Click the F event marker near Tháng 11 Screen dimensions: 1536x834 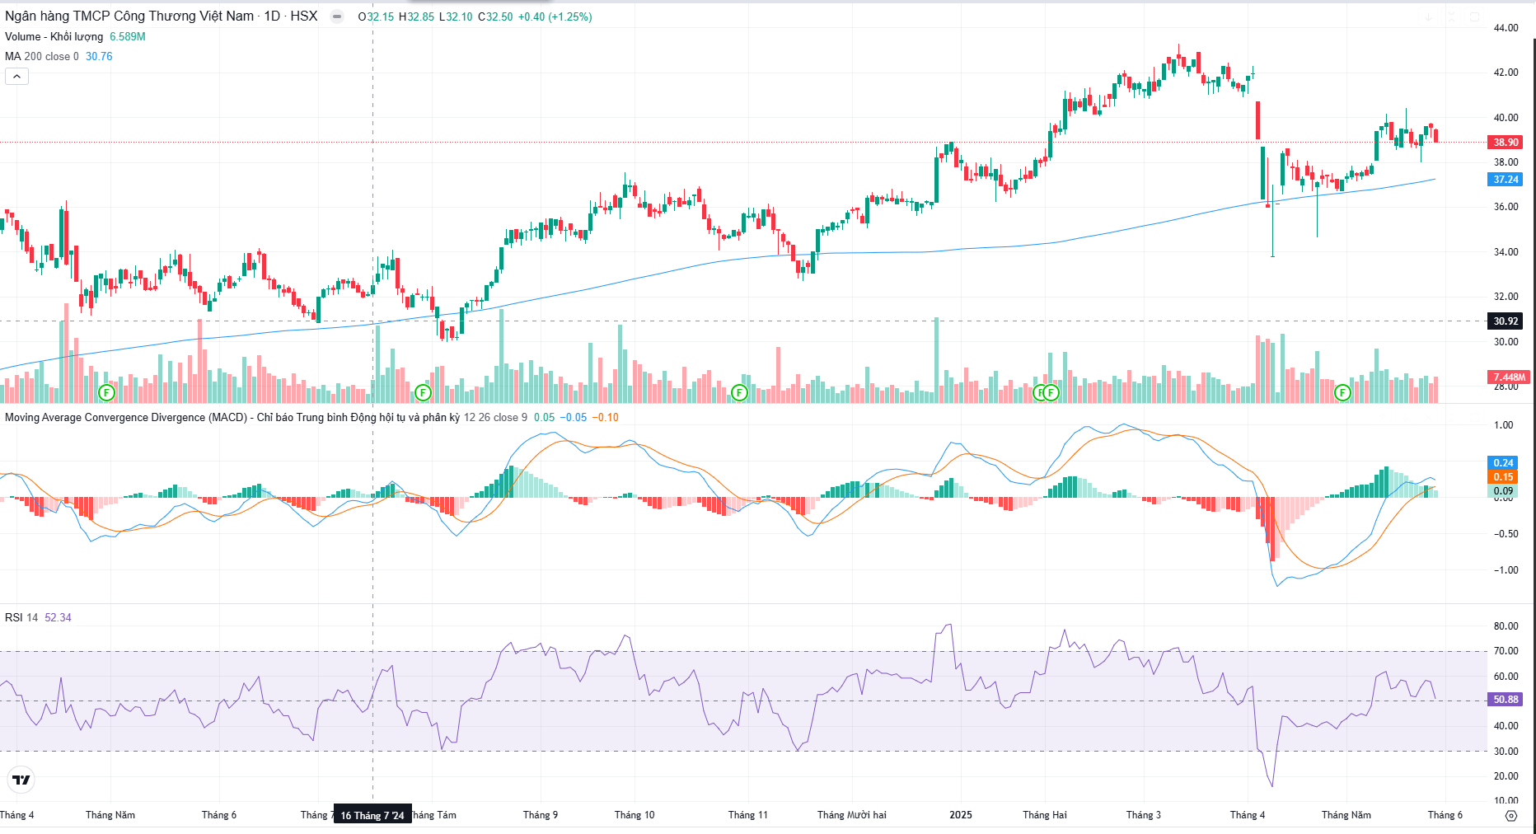point(739,392)
